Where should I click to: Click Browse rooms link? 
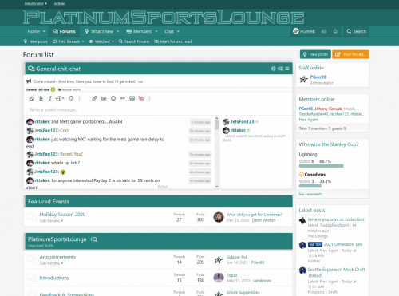tap(69, 89)
